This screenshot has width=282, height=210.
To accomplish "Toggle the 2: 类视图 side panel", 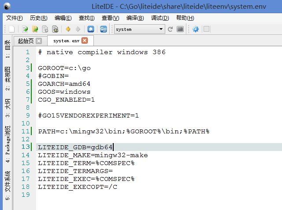I will coord(7,78).
